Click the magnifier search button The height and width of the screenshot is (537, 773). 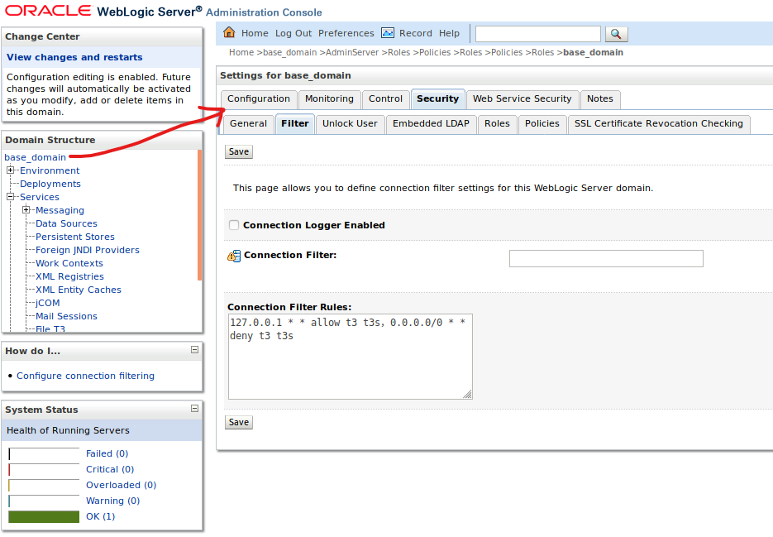[616, 34]
